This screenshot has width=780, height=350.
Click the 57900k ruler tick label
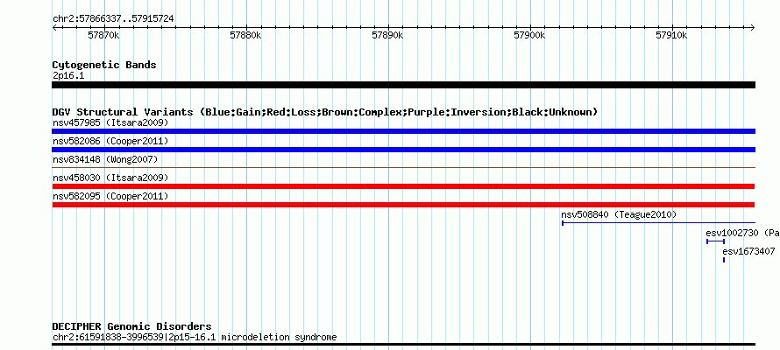[529, 36]
